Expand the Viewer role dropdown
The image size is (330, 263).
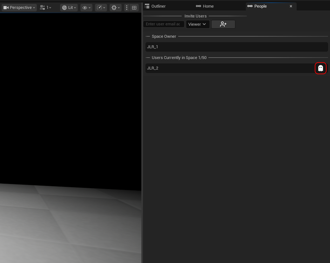pyautogui.click(x=197, y=24)
